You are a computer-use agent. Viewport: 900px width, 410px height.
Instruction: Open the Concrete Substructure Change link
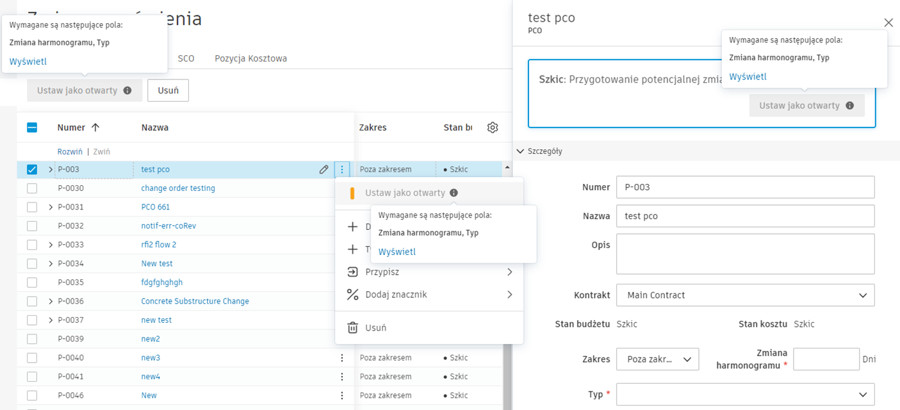tap(195, 301)
